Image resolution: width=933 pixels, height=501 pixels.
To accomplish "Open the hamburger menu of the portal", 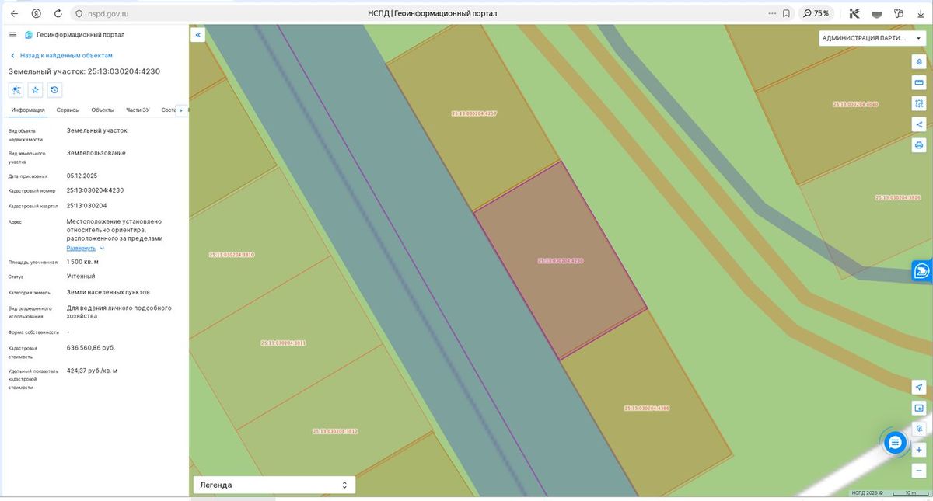I will [12, 35].
